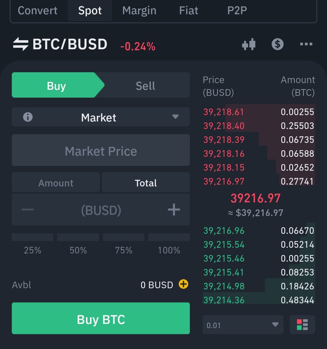Viewport: 327px width, 349px height.
Task: Switch to the Sell side
Action: 145,86
